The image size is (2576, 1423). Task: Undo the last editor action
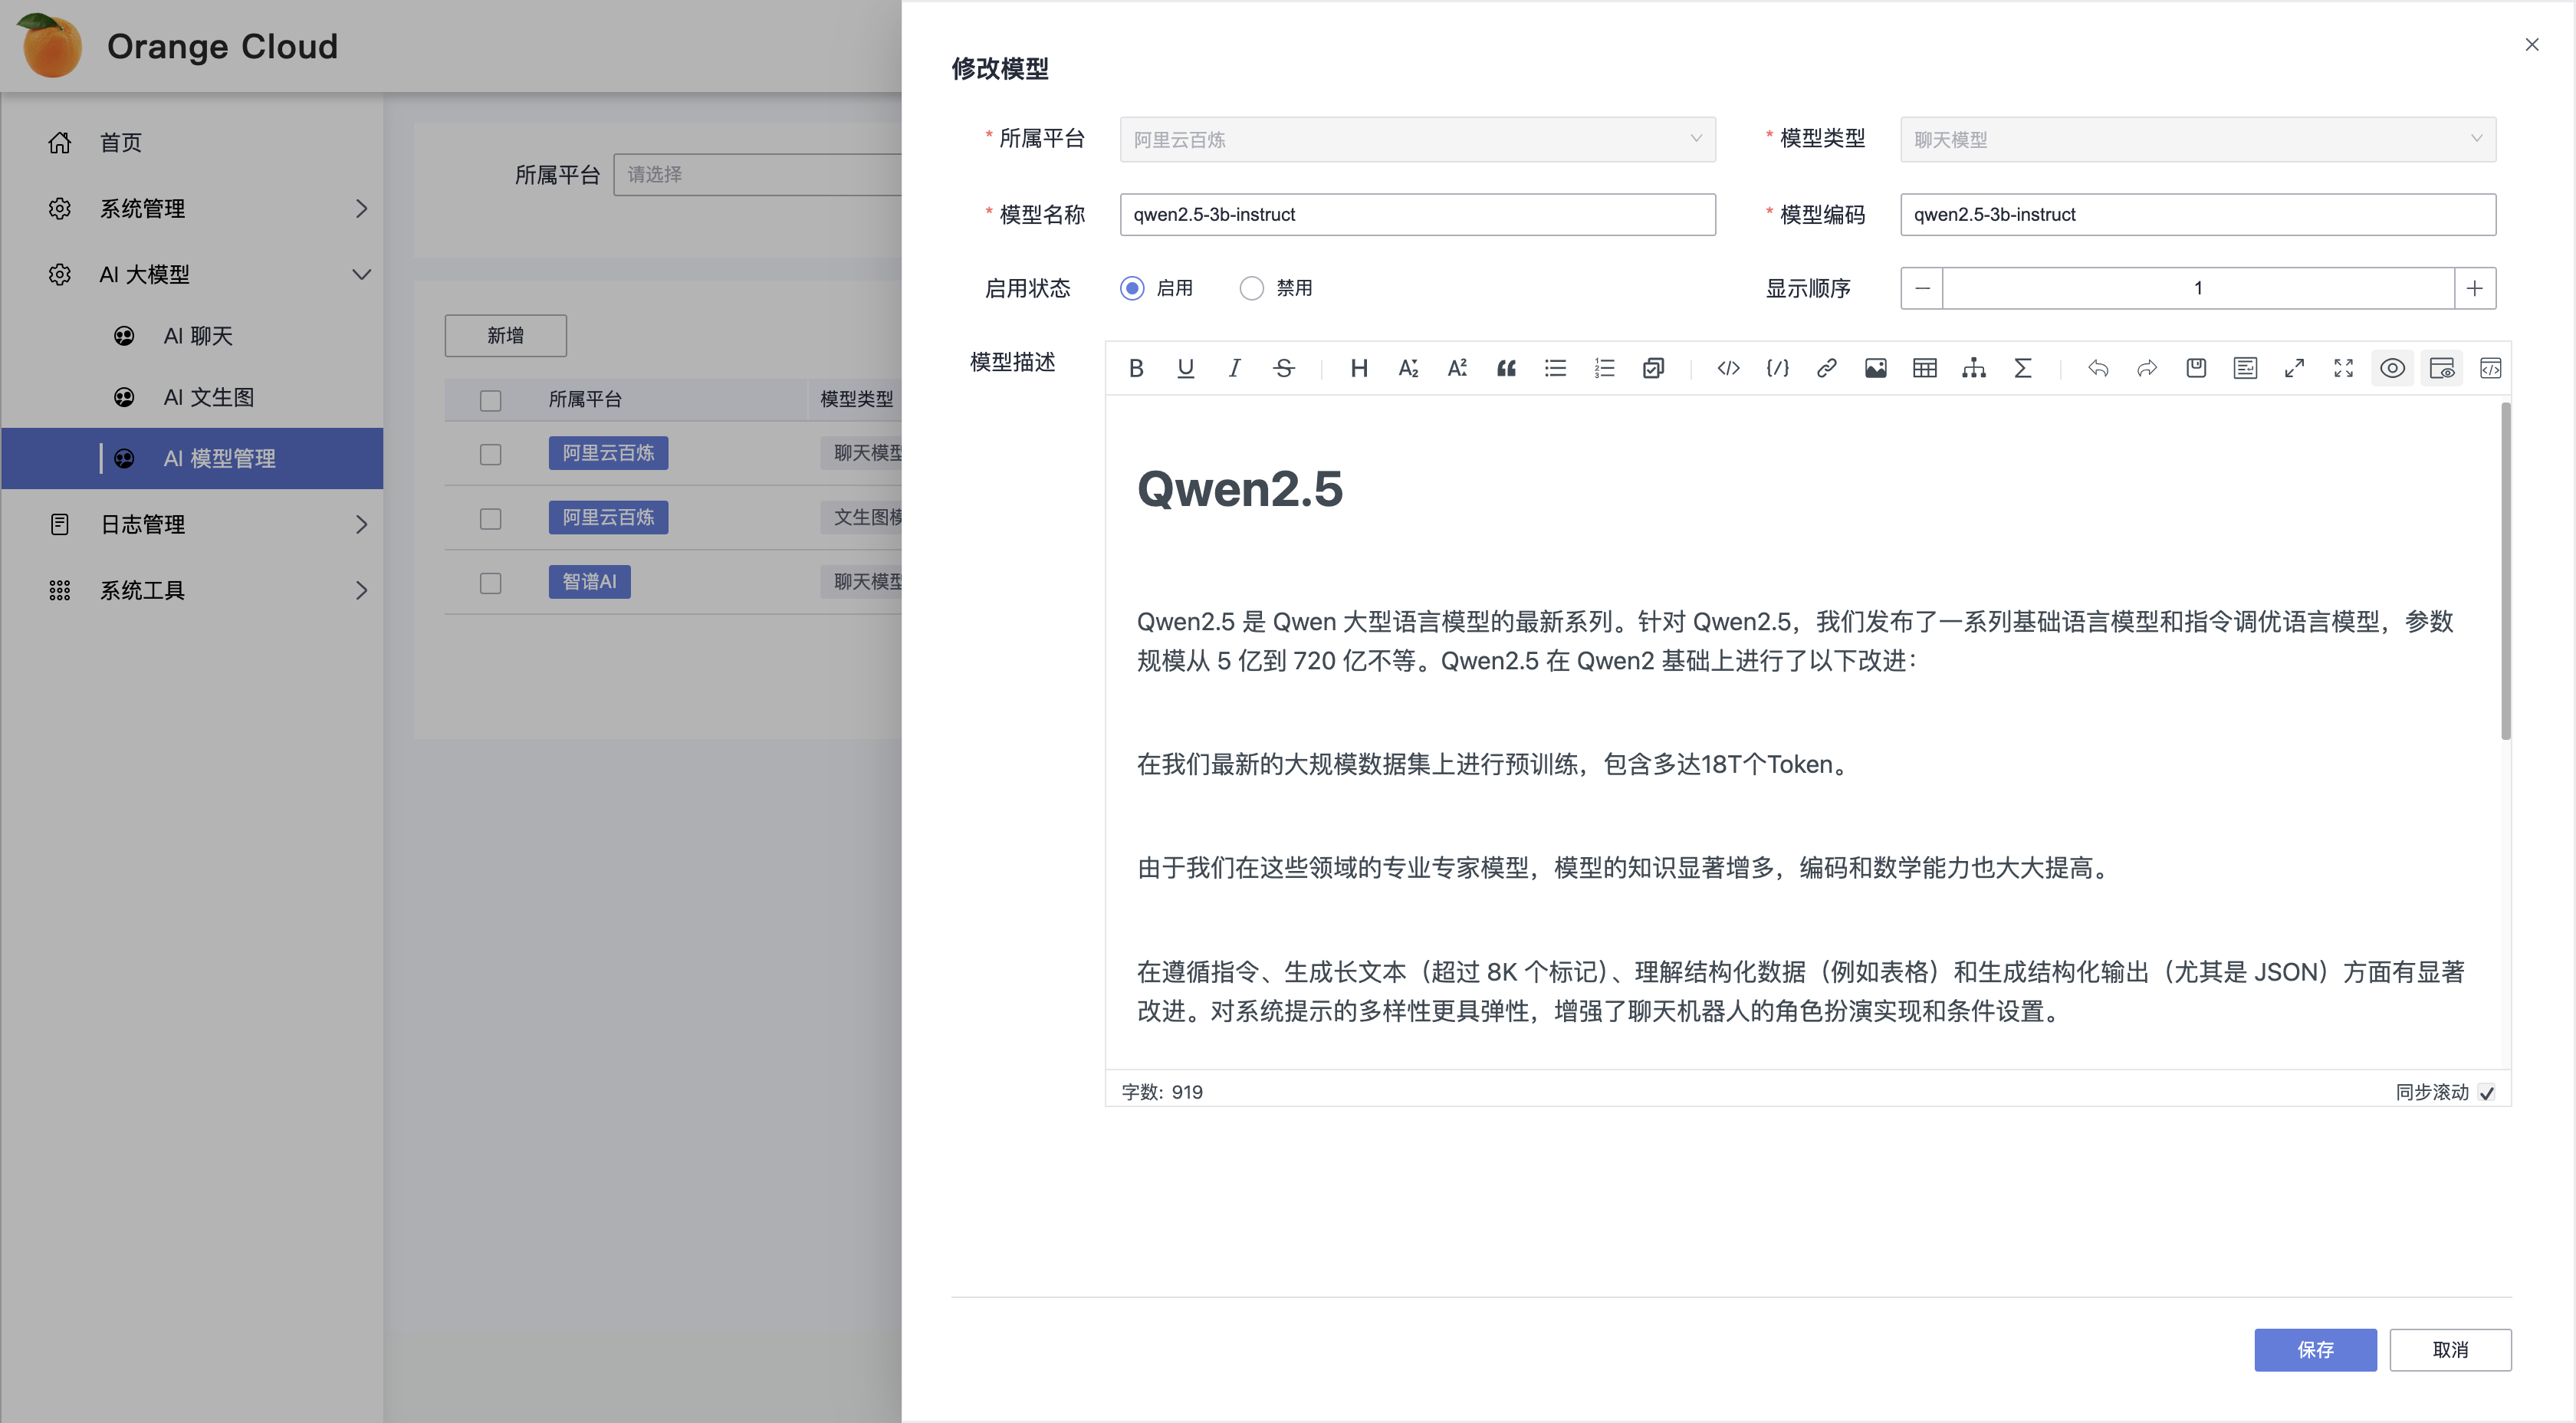[x=2098, y=368]
